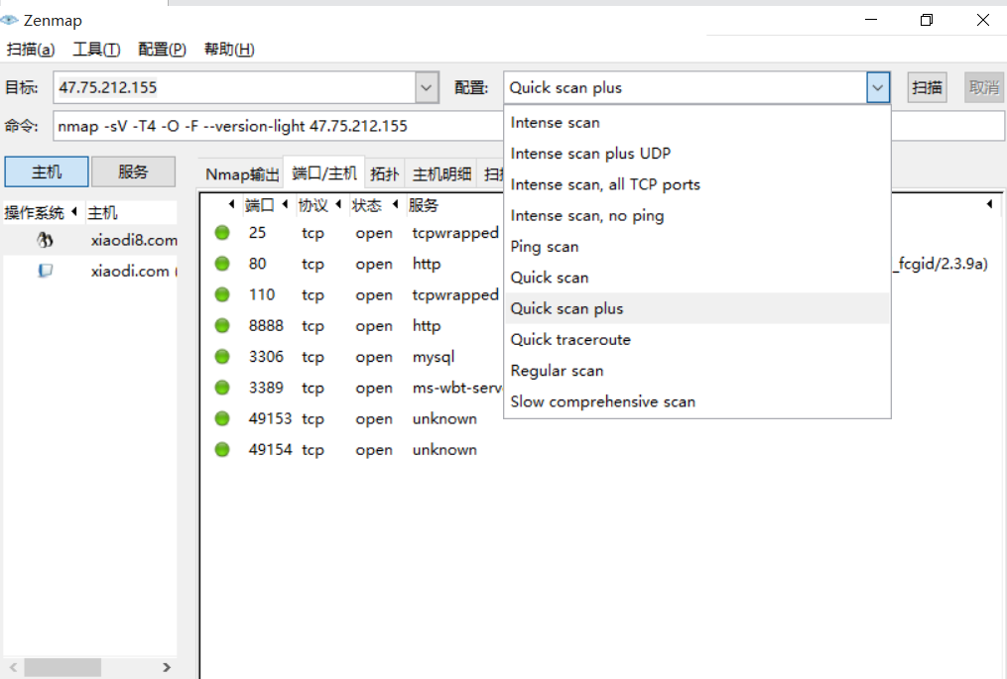Image resolution: width=1007 pixels, height=679 pixels.
Task: Start the scan with 扫描 button
Action: [927, 87]
